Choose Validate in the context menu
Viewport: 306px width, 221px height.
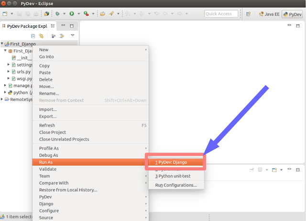[90, 169]
